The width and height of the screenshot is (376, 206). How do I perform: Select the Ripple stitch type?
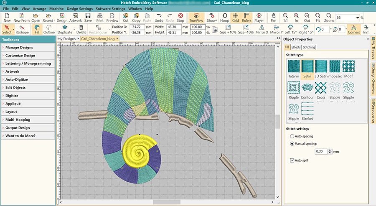tap(294, 89)
